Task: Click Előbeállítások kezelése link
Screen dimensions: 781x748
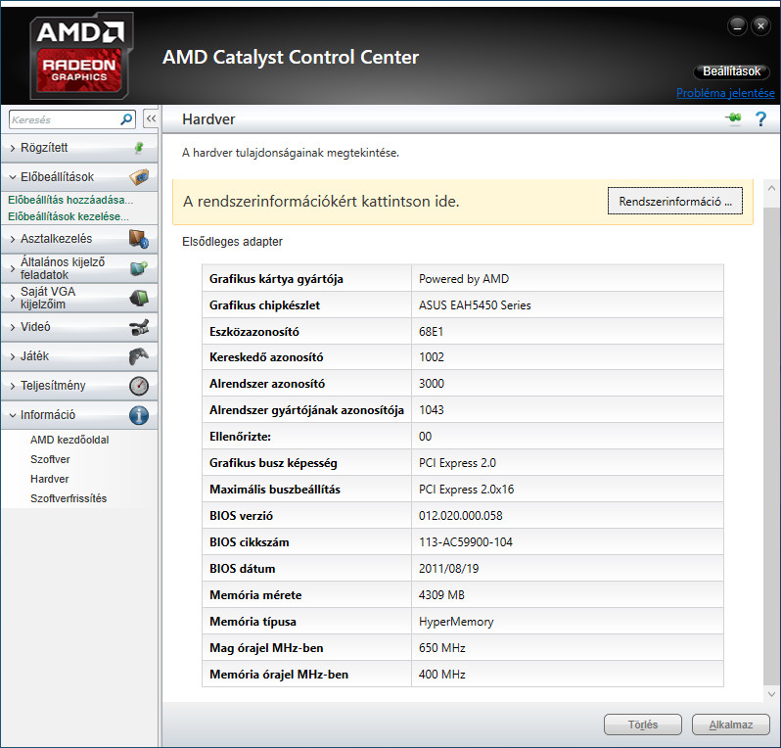Action: tap(69, 216)
